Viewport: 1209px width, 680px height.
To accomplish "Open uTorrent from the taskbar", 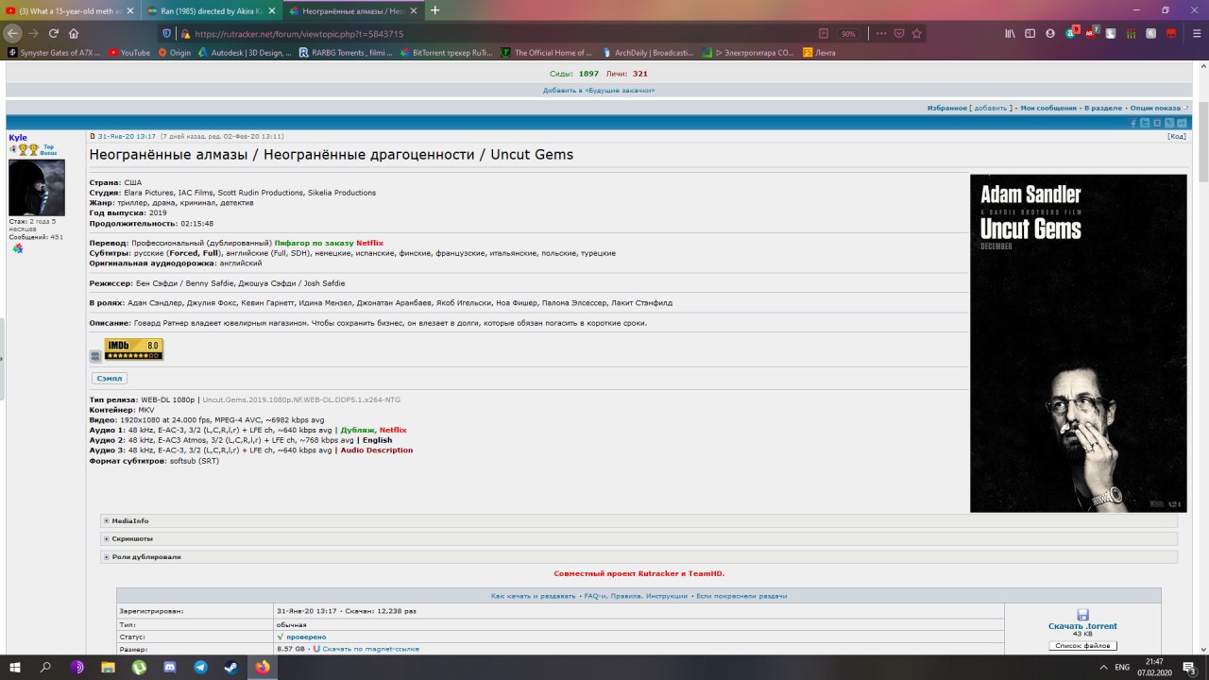I will [x=139, y=667].
